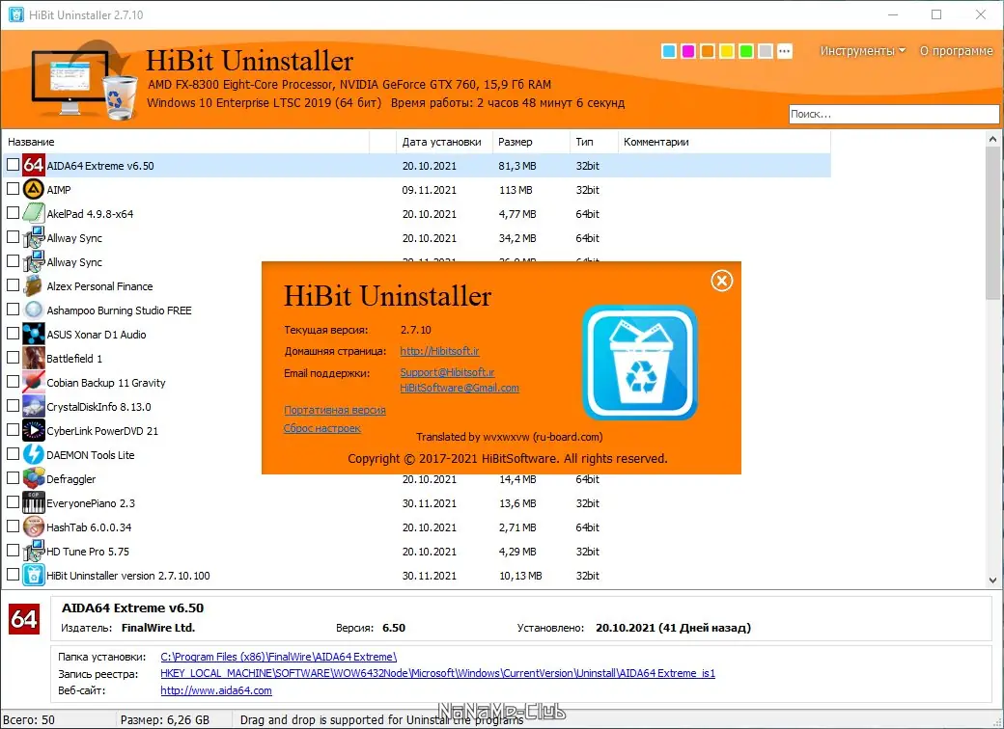Click the EveryonePiano 2.3 icon

[33, 503]
